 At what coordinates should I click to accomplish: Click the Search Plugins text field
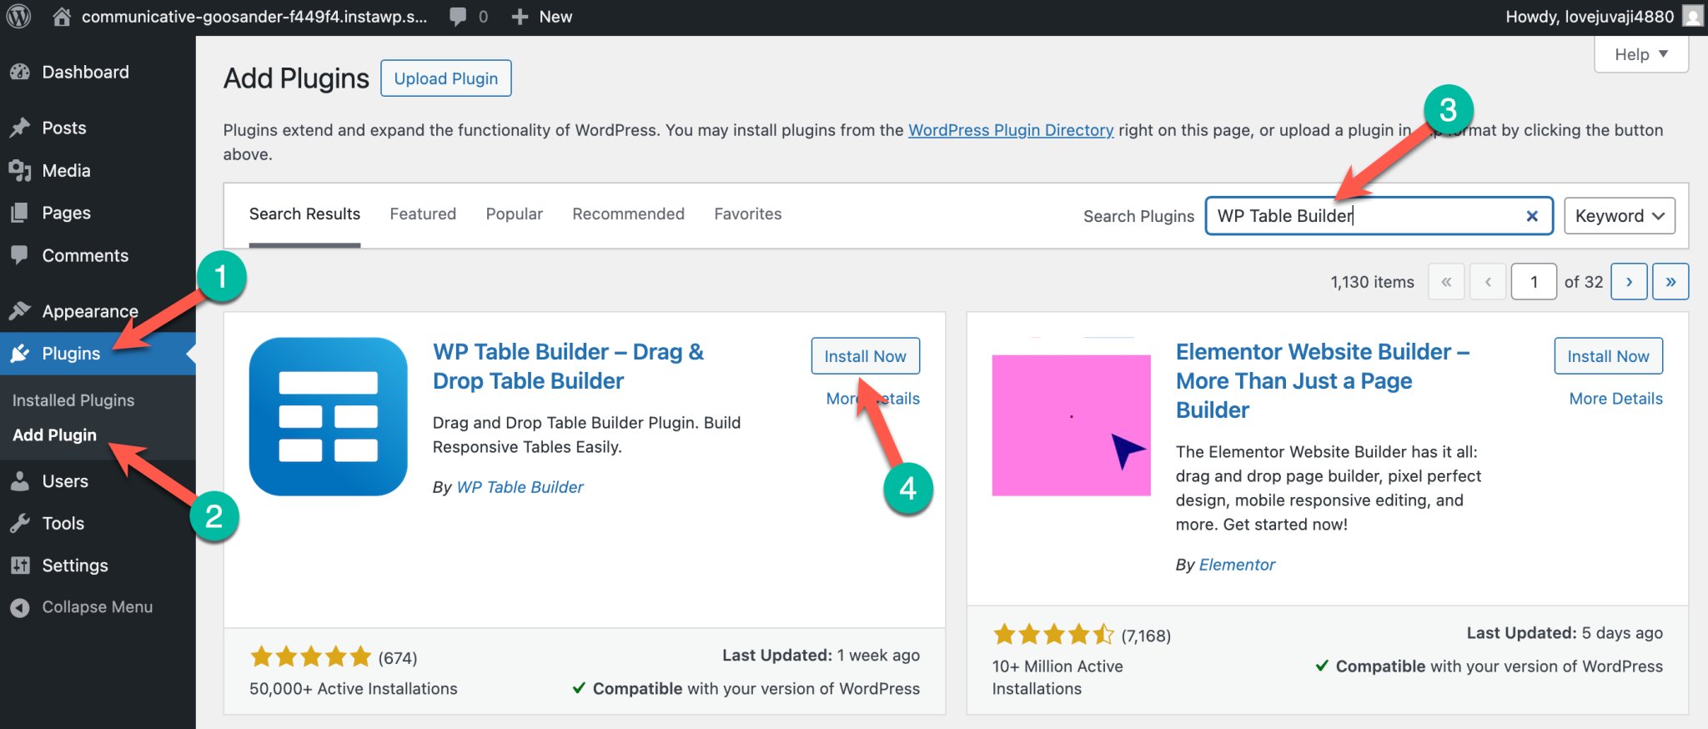[1364, 216]
